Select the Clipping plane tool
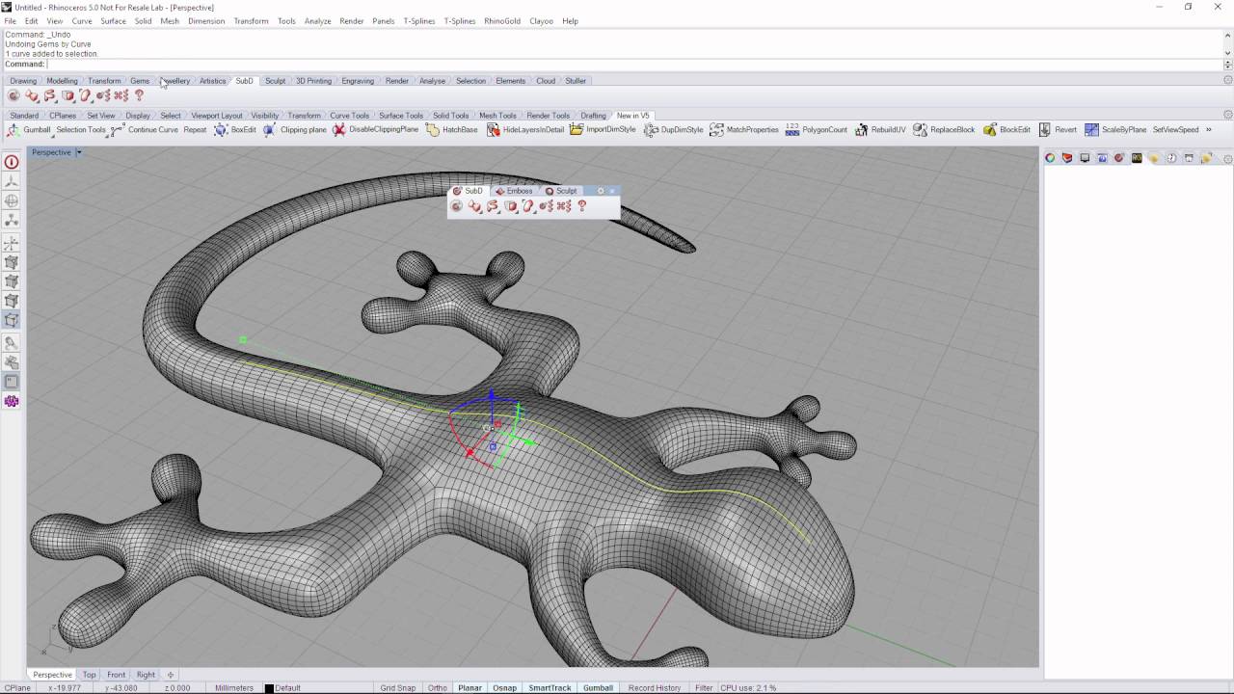This screenshot has height=694, width=1234. tap(269, 129)
